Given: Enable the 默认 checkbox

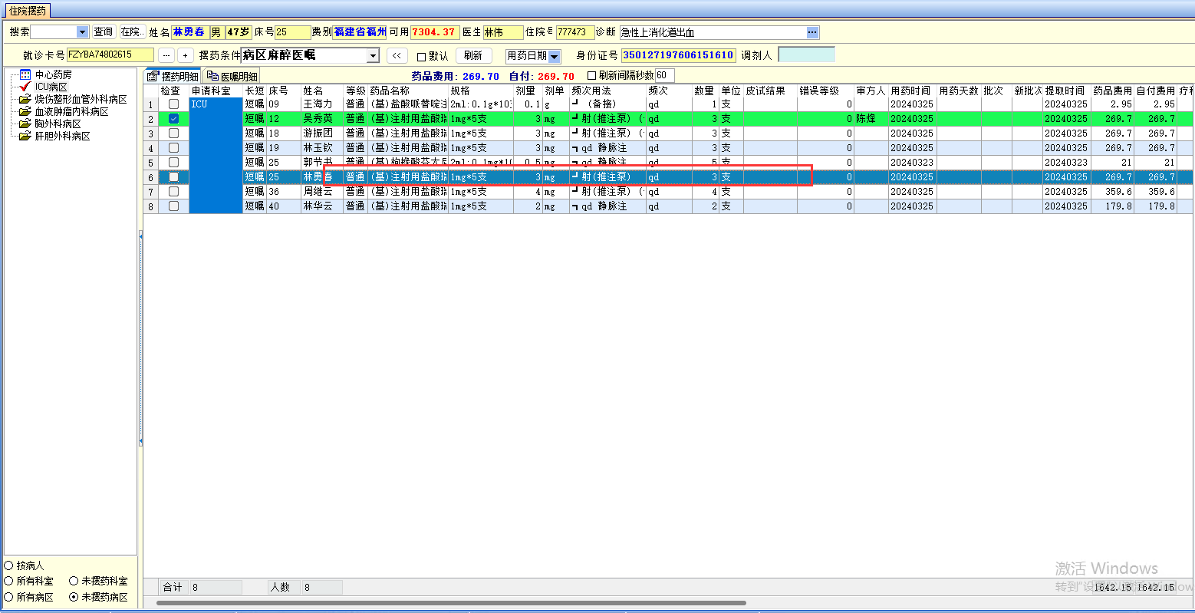Looking at the screenshot, I should click(421, 57).
